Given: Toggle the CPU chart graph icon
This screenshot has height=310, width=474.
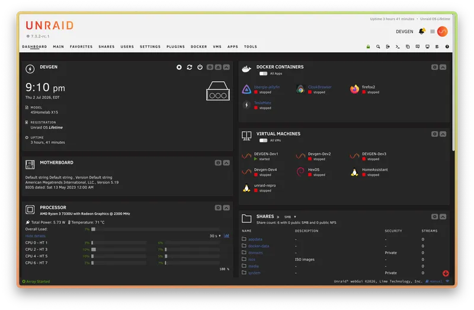Looking at the screenshot, I should click(226, 235).
